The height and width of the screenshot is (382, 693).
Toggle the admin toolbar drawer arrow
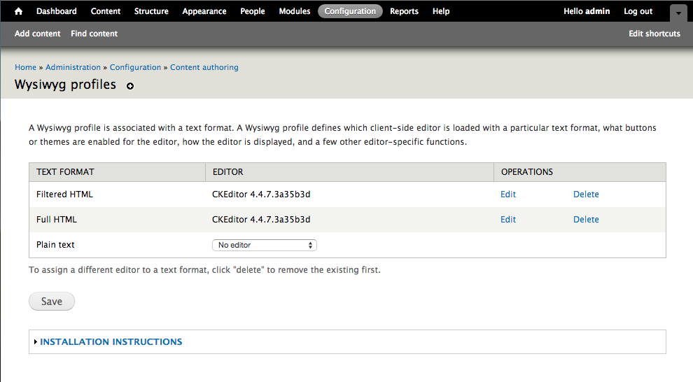[678, 13]
